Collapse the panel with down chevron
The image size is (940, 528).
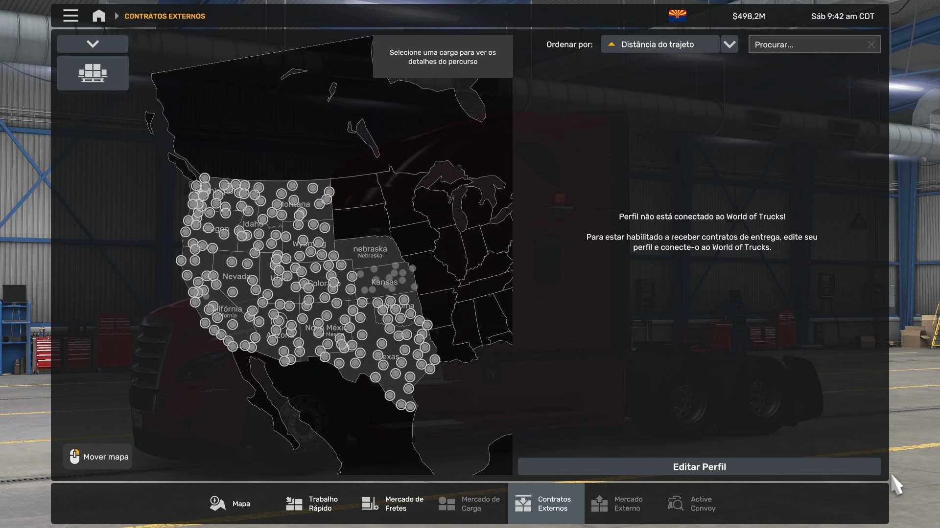(x=93, y=44)
